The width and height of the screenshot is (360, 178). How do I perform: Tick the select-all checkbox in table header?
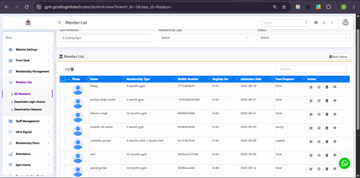[63, 79]
